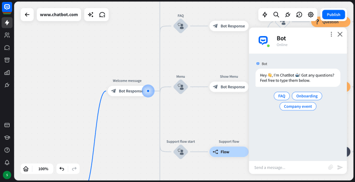Click the bot greeting message bubble
Screen dimensions: 355x182
coord(298,78)
